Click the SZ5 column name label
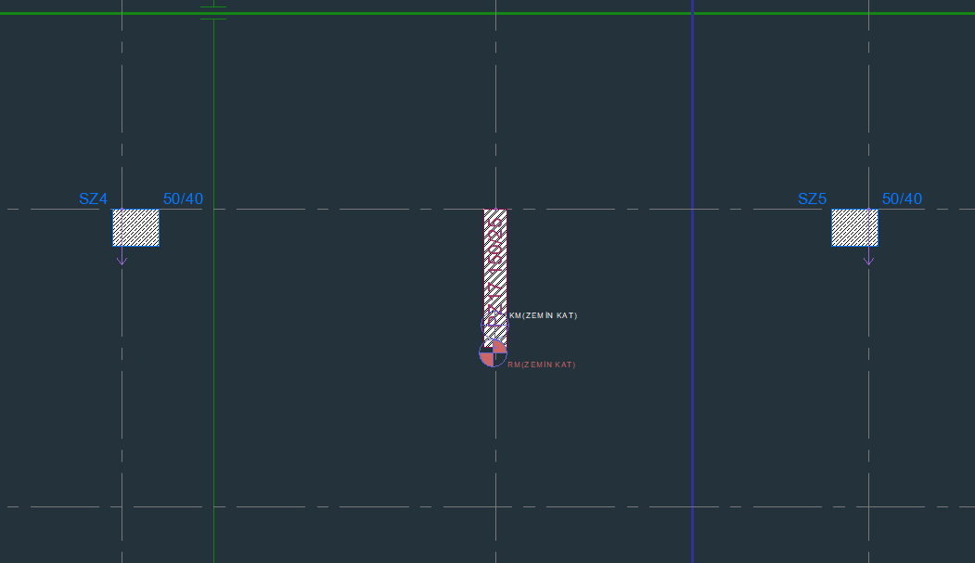 pos(812,198)
